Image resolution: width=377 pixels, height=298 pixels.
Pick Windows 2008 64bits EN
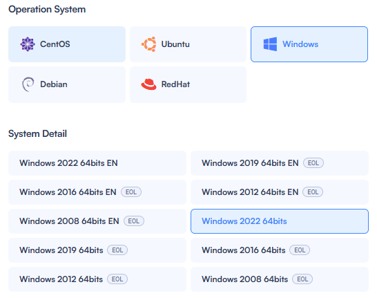point(97,221)
